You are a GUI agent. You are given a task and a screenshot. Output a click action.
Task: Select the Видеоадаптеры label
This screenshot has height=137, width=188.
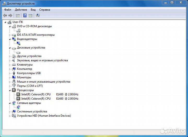27,39
